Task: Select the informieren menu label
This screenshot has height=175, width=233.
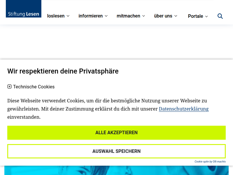Action: (x=91, y=16)
